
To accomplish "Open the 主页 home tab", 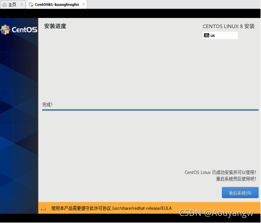I will (x=12, y=4).
